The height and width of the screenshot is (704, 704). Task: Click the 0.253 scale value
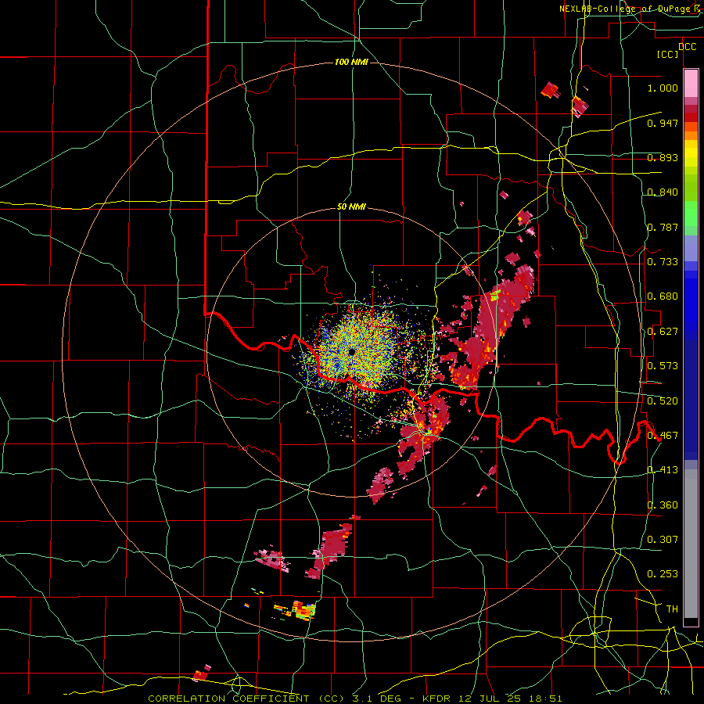pos(663,574)
